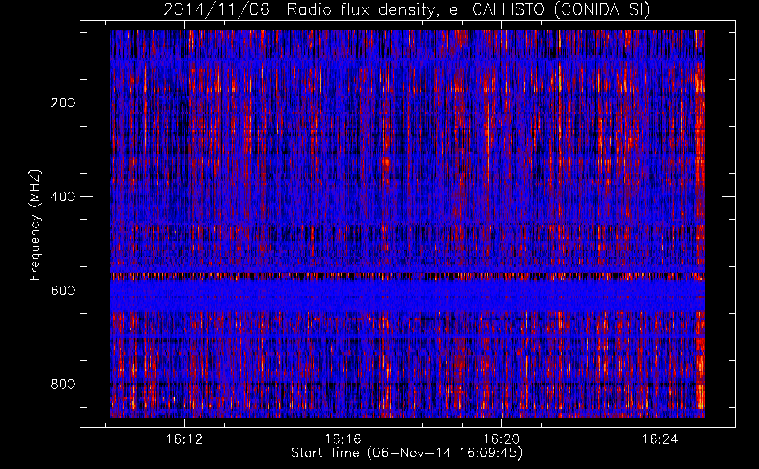The width and height of the screenshot is (759, 469).
Task: Select the Frequency (MHZ) axis label
Action: [x=35, y=225]
